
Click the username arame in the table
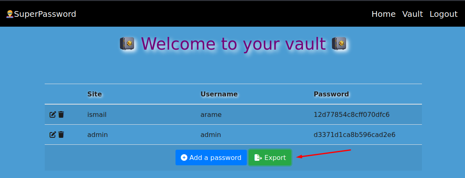[211, 114]
